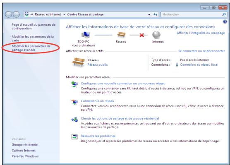Open Modifier les paramètres de partage avancés
Image resolution: width=230 pixels, height=165 pixels.
coord(31,48)
